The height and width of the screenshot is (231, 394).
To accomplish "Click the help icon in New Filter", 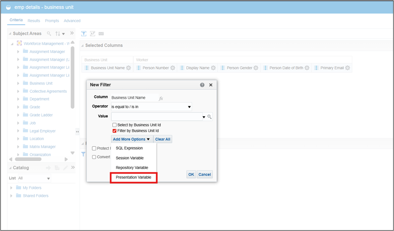I will [x=202, y=85].
